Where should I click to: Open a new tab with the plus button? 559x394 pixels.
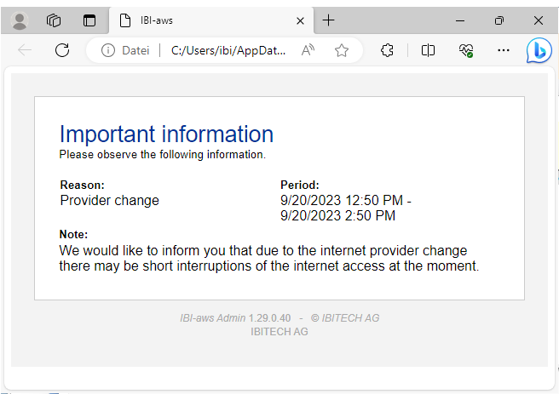click(329, 20)
